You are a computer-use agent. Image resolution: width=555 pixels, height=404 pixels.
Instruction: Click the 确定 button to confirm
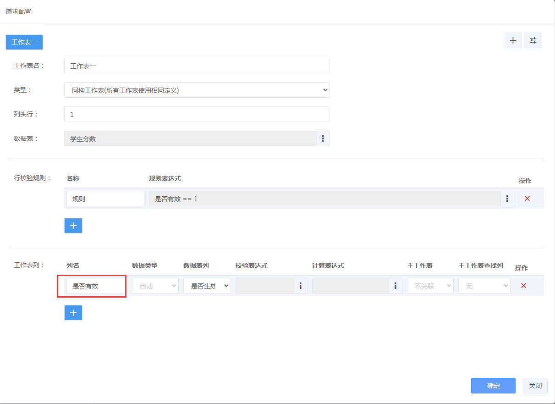pyautogui.click(x=493, y=386)
